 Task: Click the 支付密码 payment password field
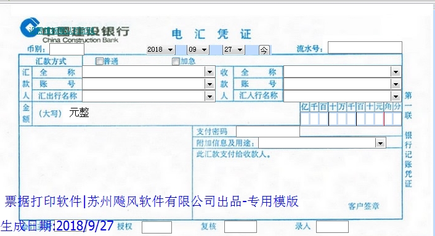coord(267,131)
